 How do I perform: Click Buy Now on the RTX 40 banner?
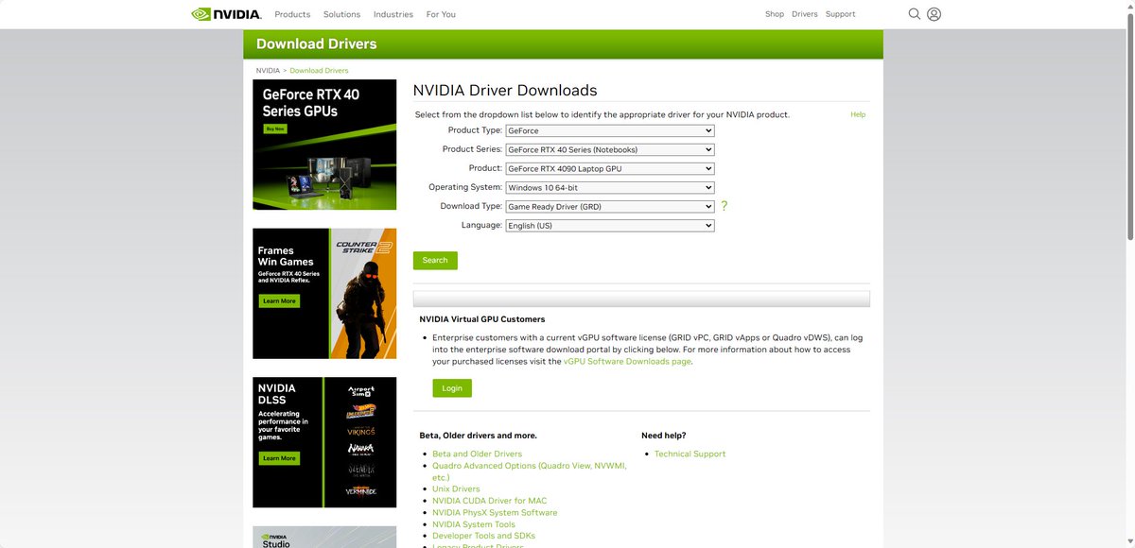point(274,128)
